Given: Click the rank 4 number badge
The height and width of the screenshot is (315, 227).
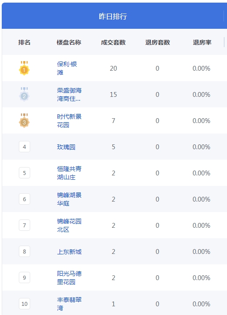Looking at the screenshot, I should pos(24,147).
